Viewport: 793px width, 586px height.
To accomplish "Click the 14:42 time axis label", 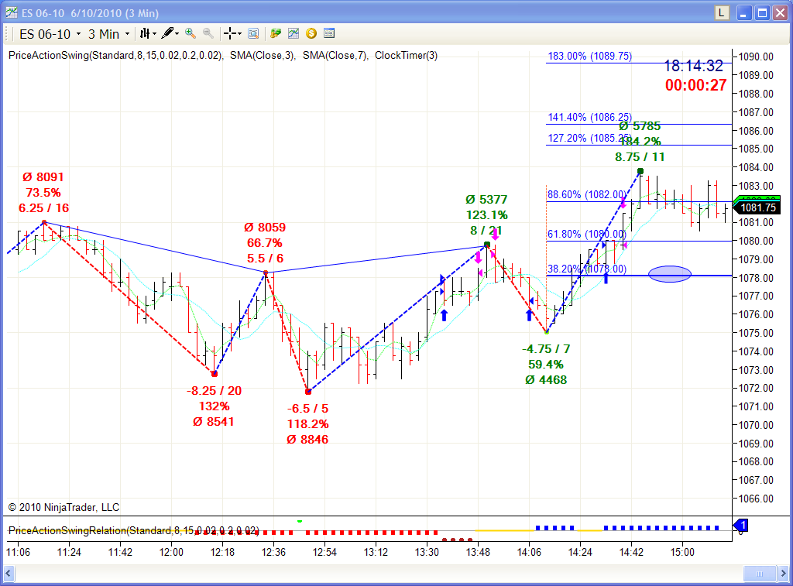I will [631, 552].
